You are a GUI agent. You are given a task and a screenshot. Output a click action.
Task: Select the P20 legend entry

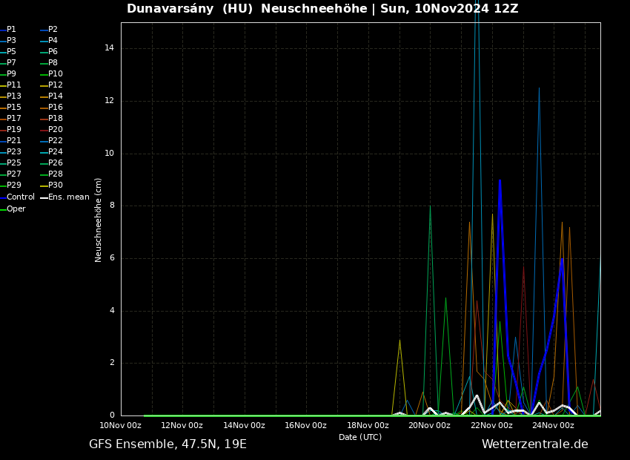[55, 130]
